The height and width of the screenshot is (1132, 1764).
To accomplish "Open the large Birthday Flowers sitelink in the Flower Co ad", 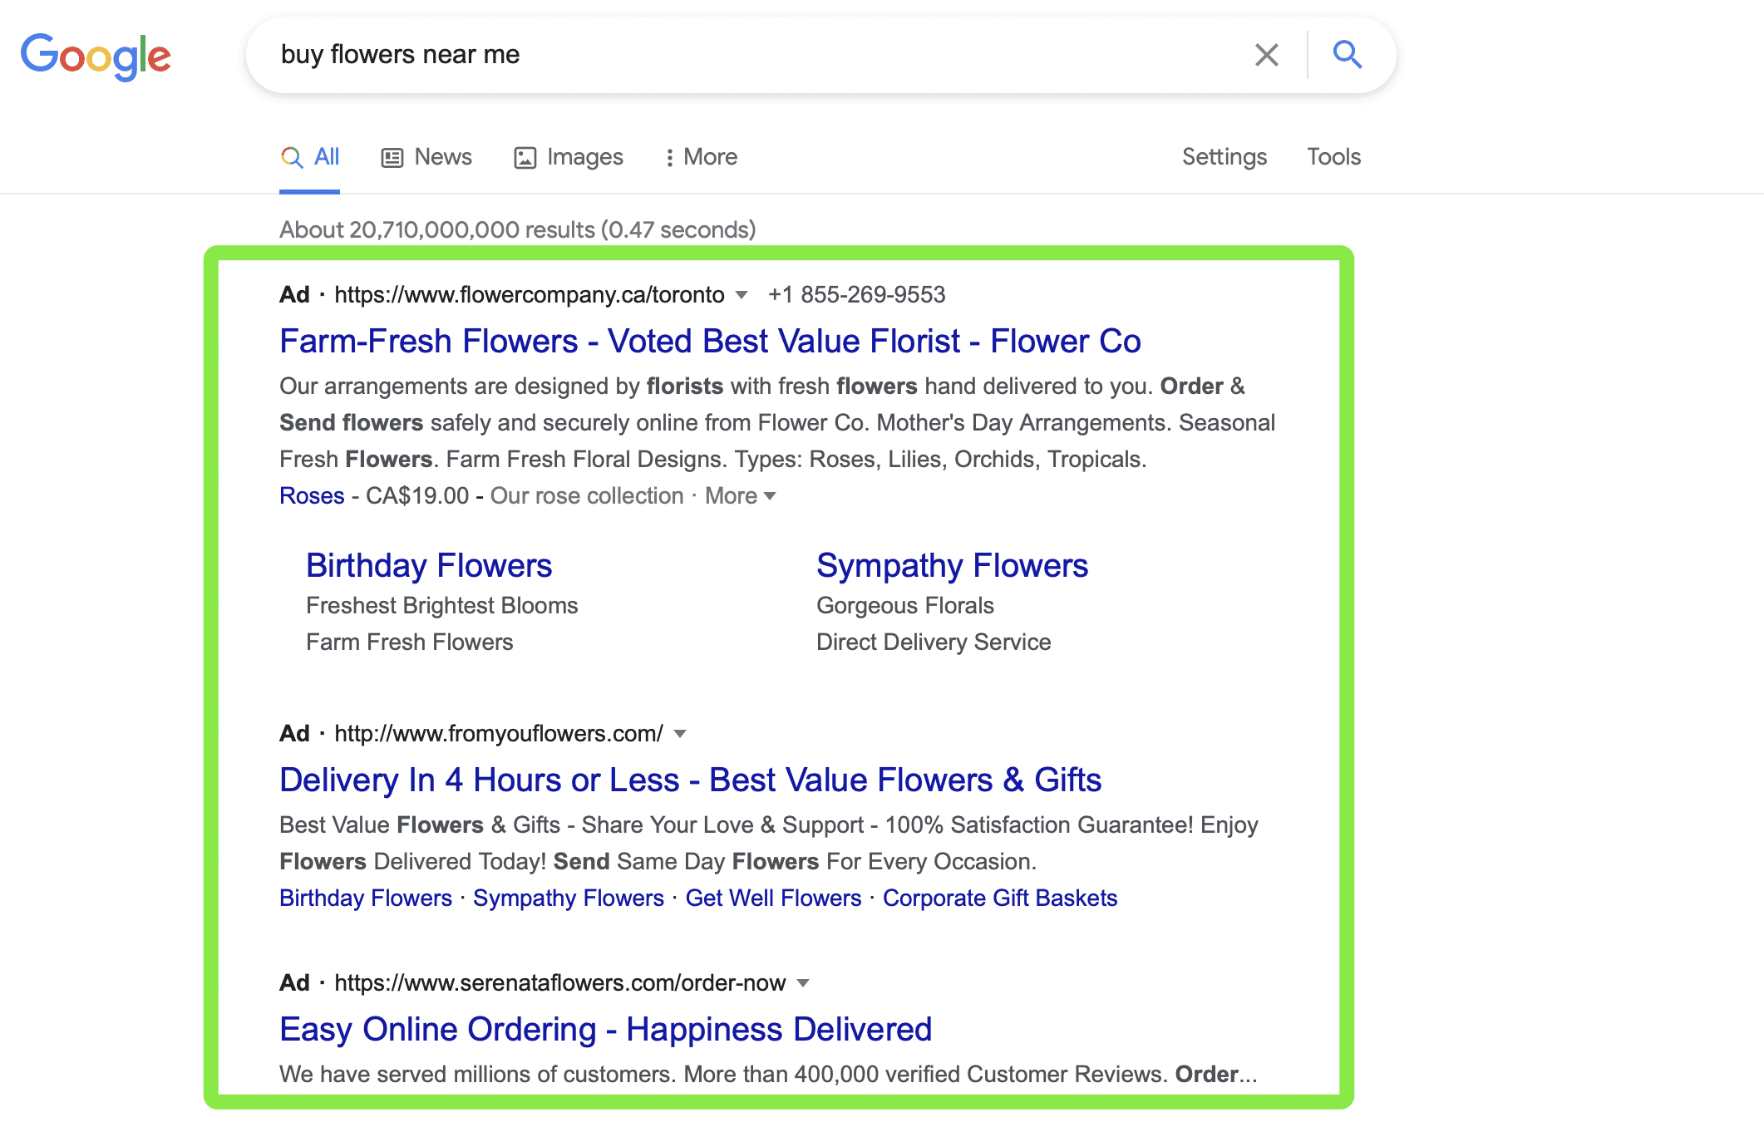I will [429, 566].
